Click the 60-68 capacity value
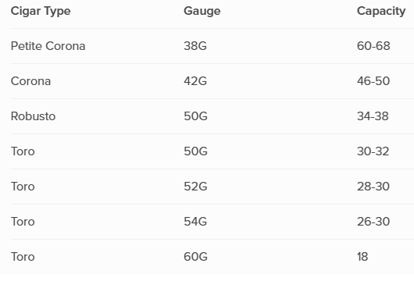 pos(373,46)
